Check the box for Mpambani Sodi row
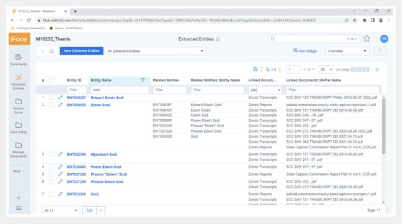The image size is (403, 224). click(x=51, y=155)
